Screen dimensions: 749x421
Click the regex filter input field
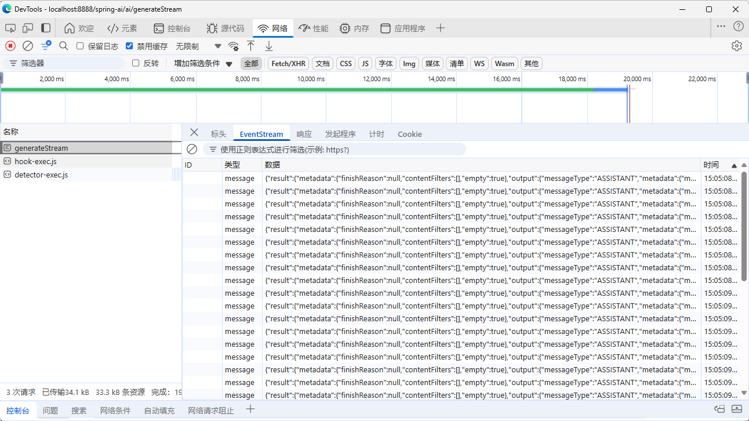[336, 150]
